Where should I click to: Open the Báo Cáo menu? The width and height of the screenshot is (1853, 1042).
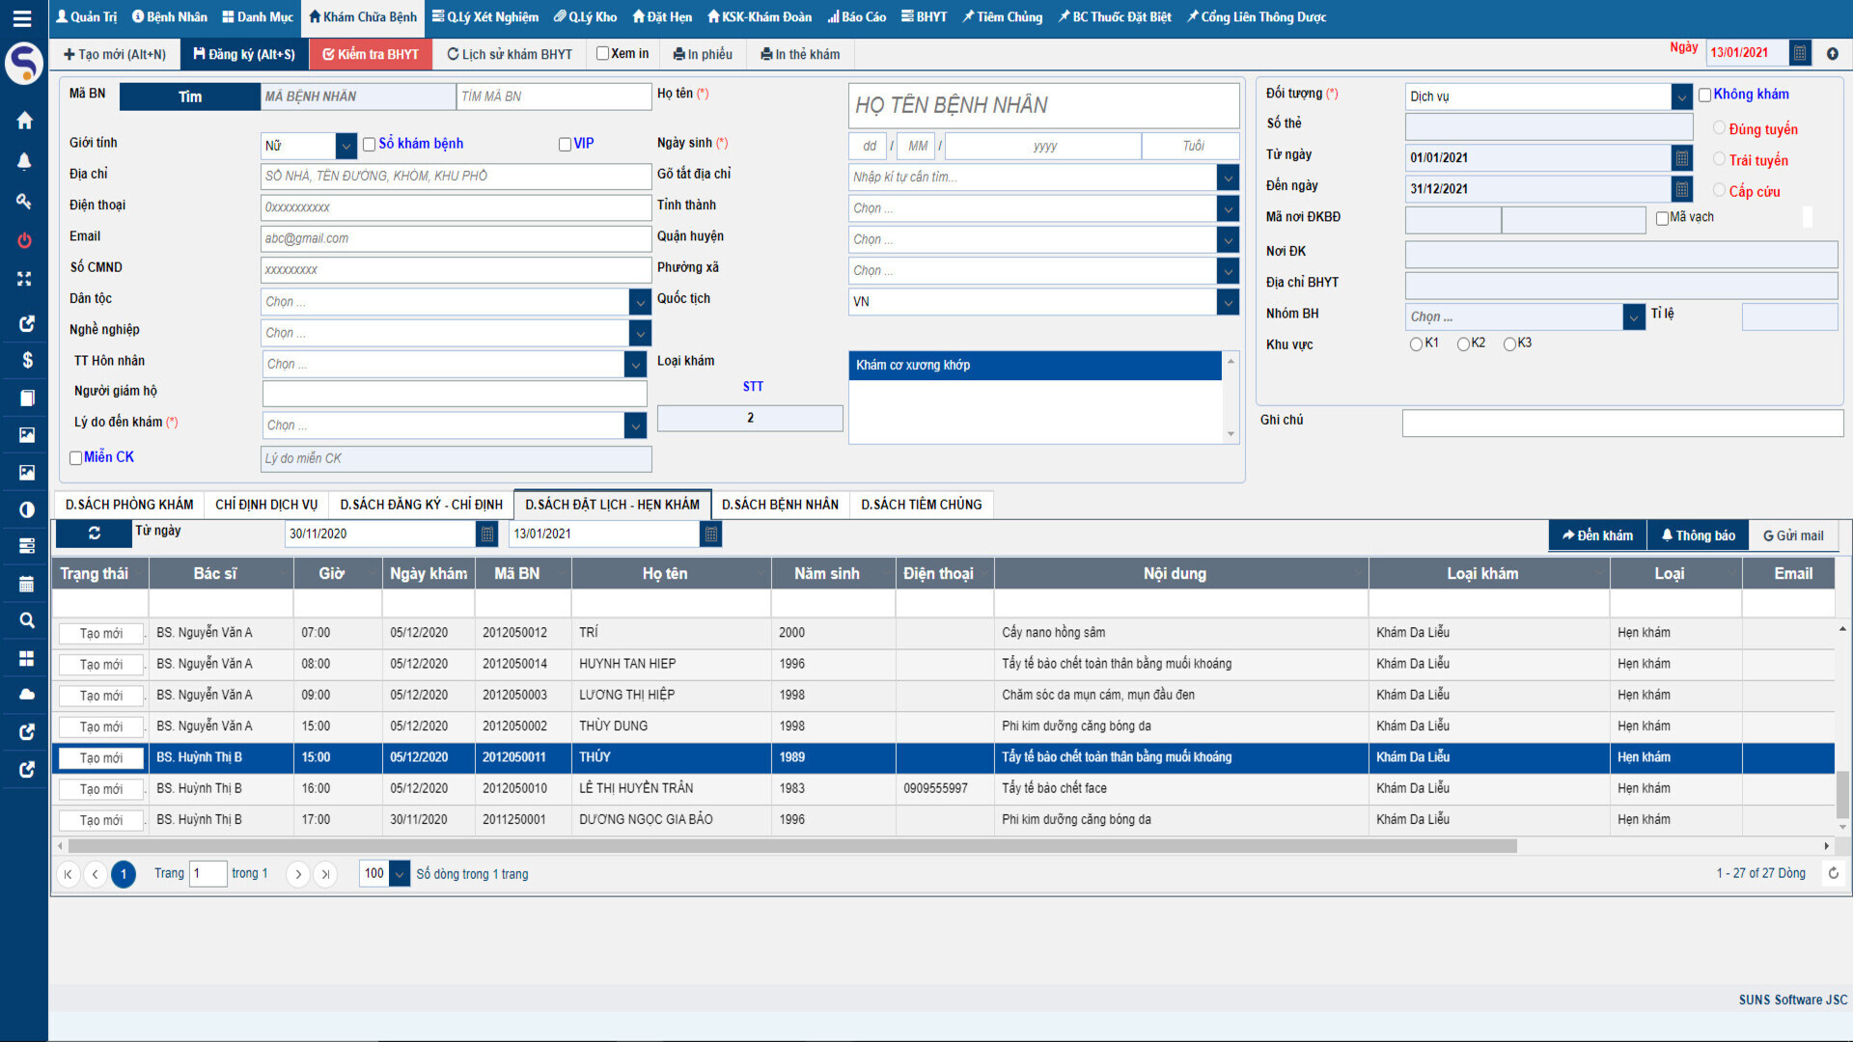click(x=856, y=16)
